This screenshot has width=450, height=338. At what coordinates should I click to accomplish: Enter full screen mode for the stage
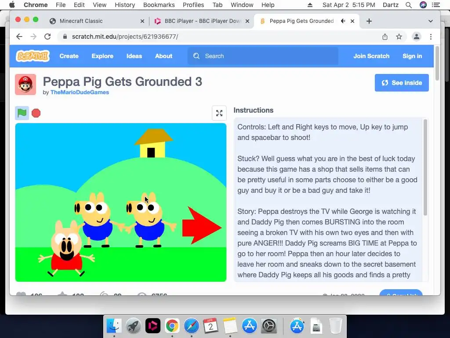pos(219,113)
